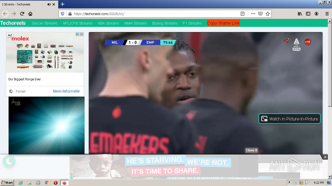
Task: Open the Firefox home page
Action: pos(30,14)
